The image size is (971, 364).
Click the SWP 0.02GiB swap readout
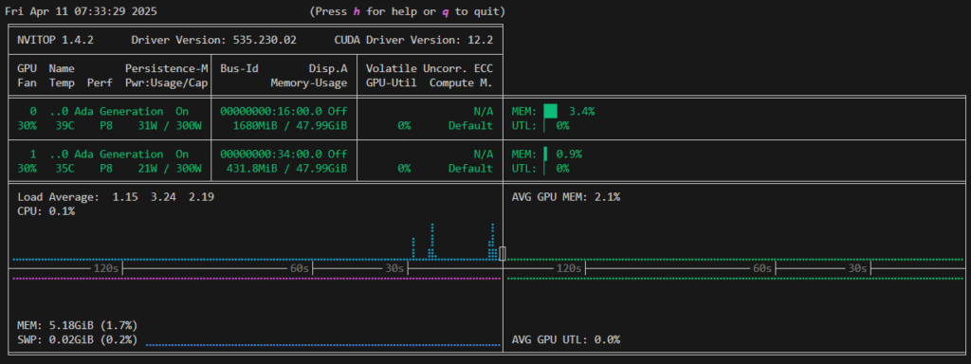pyautogui.click(x=78, y=339)
